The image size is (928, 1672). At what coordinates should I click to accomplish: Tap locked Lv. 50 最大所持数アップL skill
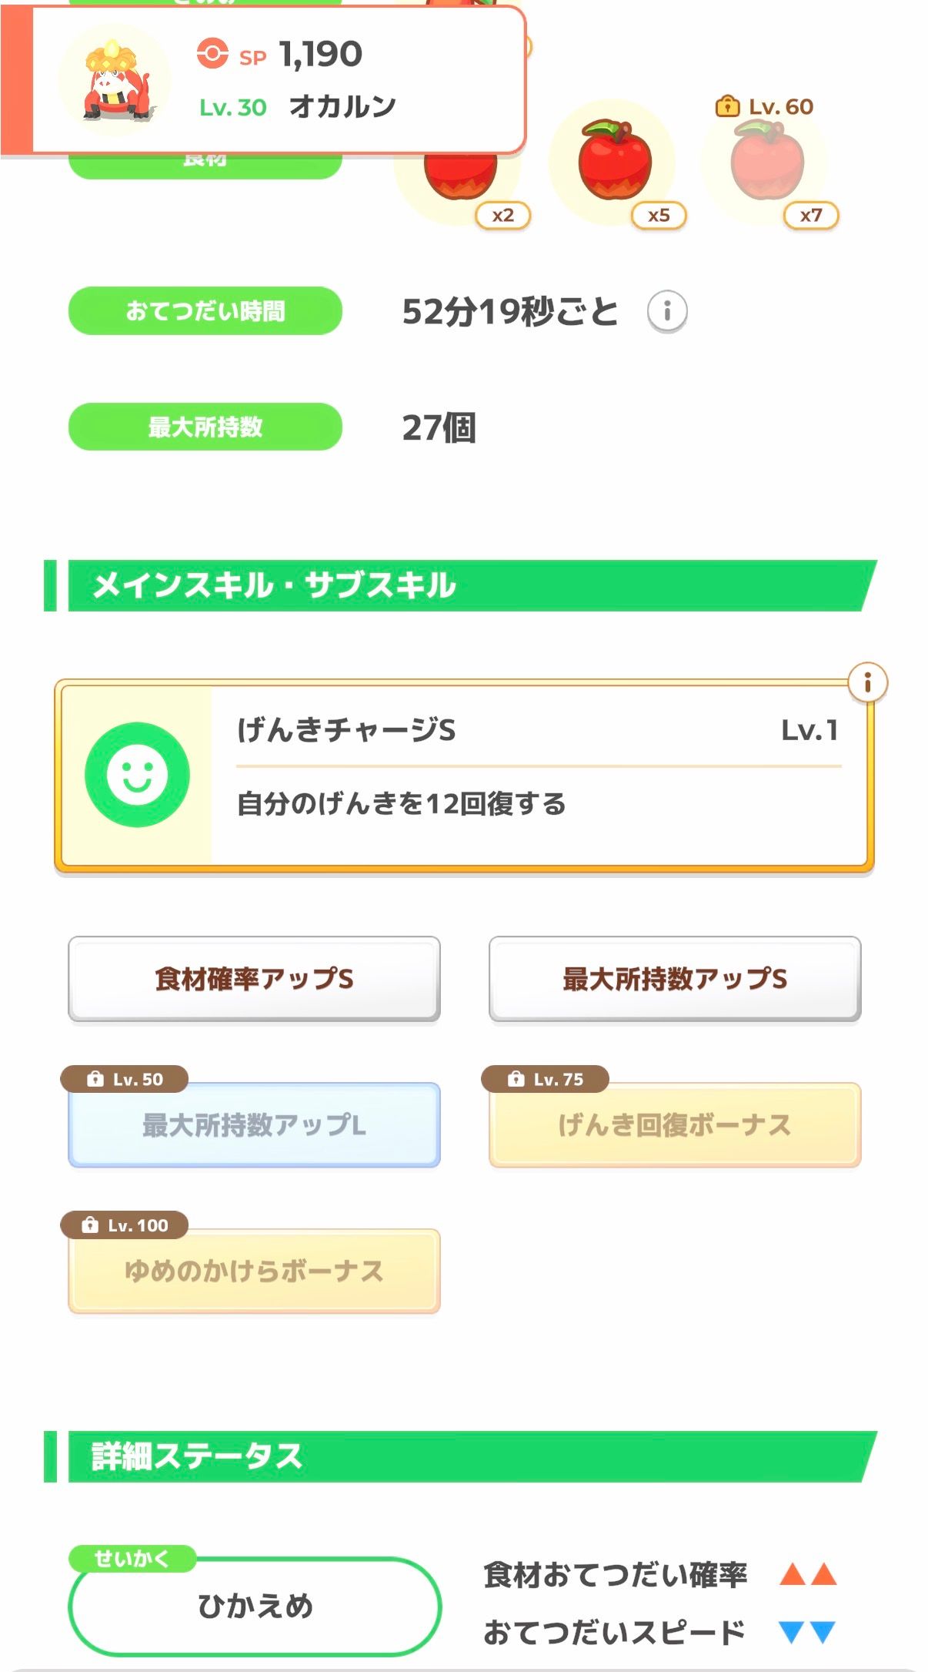pyautogui.click(x=254, y=1124)
